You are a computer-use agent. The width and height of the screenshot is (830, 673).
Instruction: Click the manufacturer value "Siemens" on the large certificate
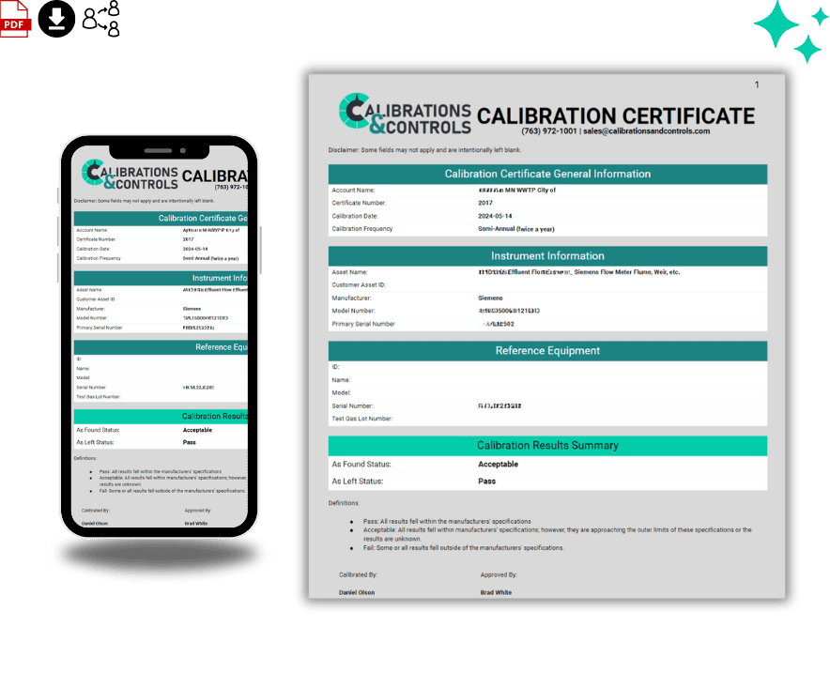coord(490,298)
